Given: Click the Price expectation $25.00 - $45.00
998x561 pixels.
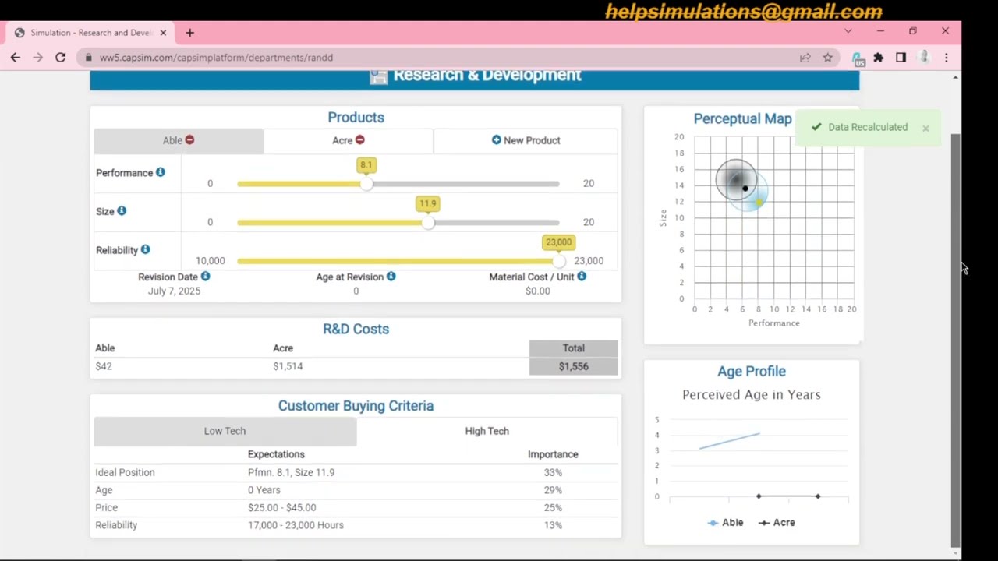Looking at the screenshot, I should coord(281,507).
